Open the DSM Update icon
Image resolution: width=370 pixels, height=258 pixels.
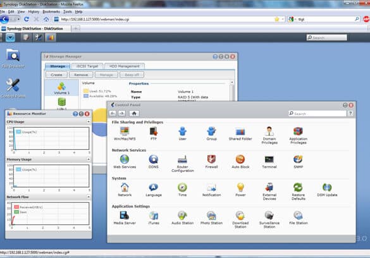pos(327,190)
